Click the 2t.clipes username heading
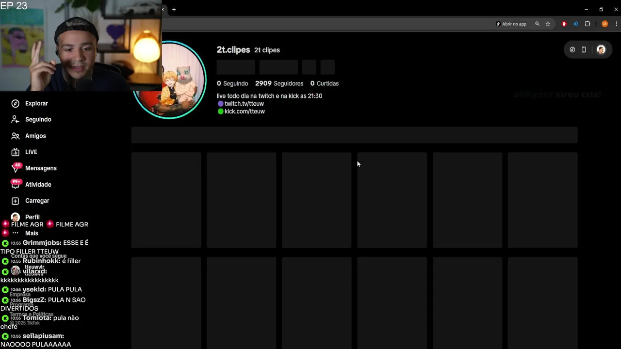 233,50
